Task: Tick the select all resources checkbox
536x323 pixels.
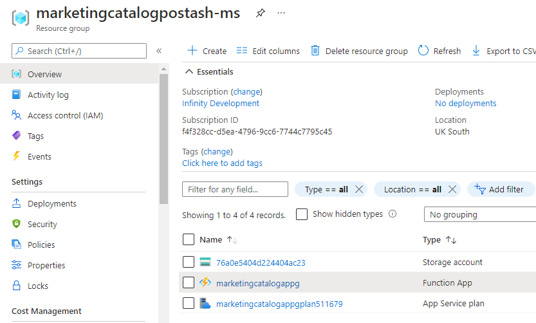Action: (189, 239)
